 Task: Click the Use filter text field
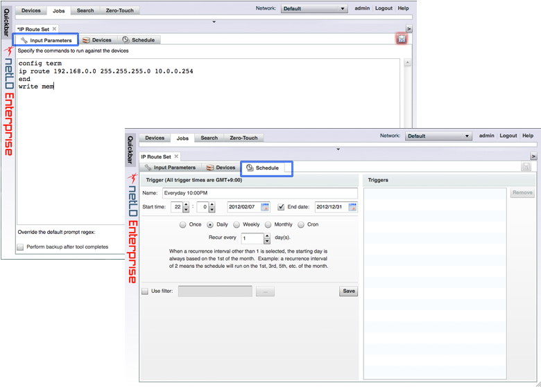click(215, 291)
